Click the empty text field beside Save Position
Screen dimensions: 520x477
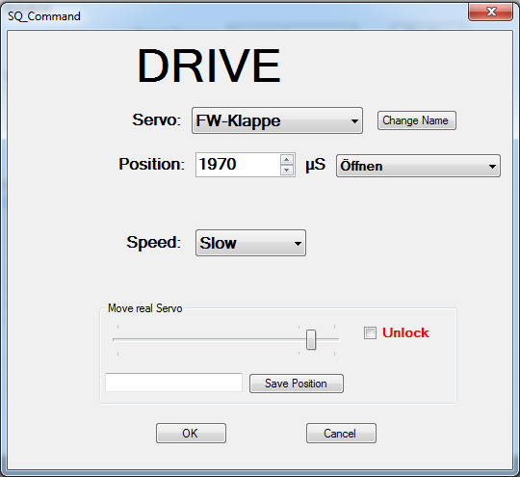pyautogui.click(x=173, y=383)
